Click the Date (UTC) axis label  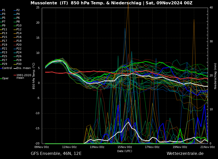click(x=125, y=151)
